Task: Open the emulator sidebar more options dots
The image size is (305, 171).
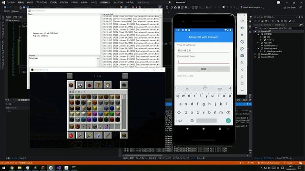Action: coord(242,91)
